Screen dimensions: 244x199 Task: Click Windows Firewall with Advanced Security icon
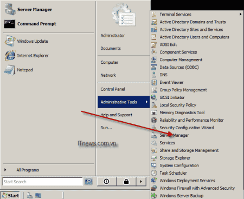click(154, 188)
